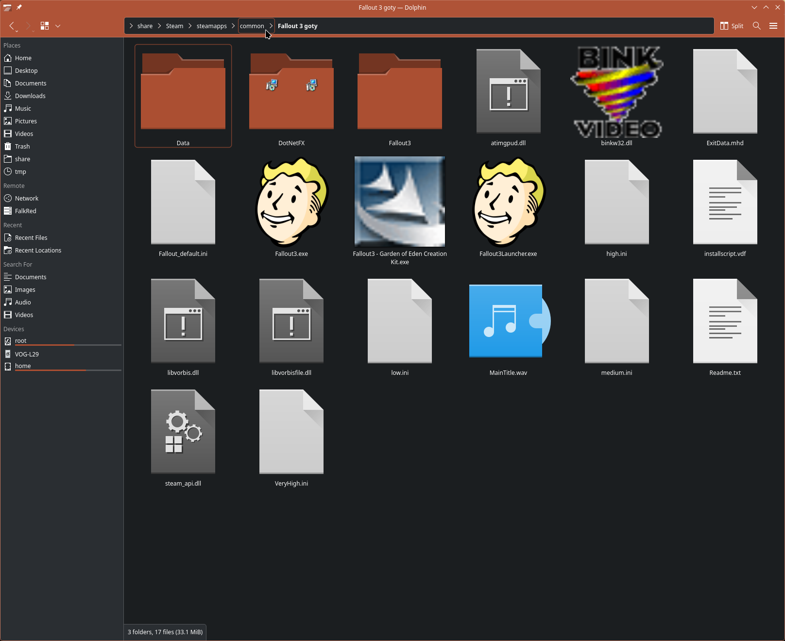Open Recent Locations
The image size is (785, 641).
[x=62, y=250]
